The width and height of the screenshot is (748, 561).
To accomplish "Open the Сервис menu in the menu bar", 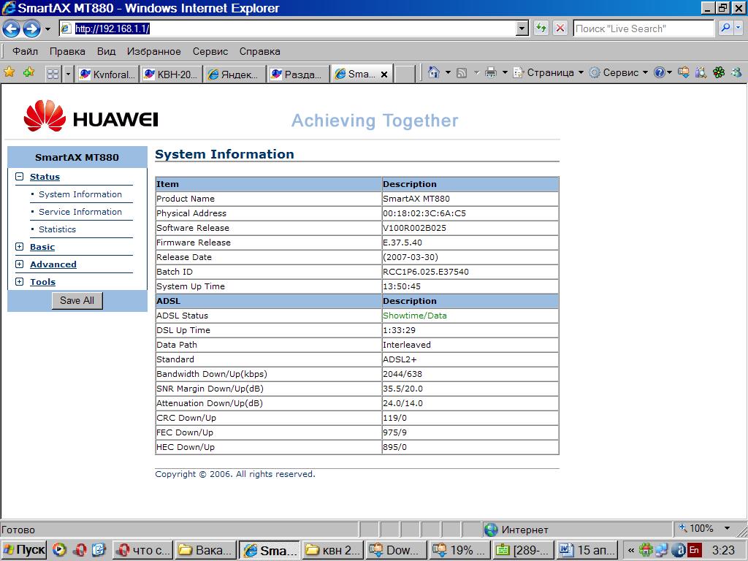I will pyautogui.click(x=210, y=52).
